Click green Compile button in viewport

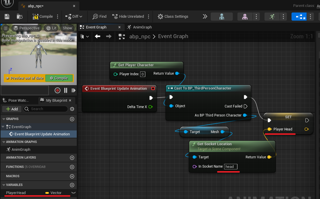pos(59,78)
